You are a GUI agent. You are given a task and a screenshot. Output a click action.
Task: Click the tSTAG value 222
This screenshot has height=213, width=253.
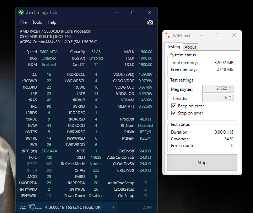coord(96,170)
